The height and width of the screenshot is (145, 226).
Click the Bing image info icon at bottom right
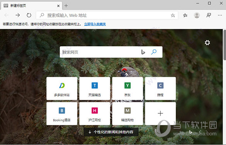190,132
